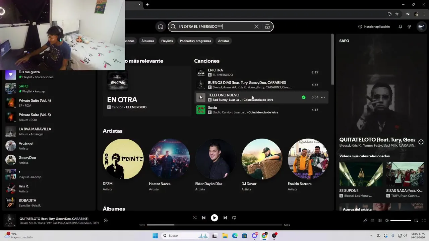Open more options for TELEFONO NUEVO
The height and width of the screenshot is (241, 429).
pyautogui.click(x=323, y=97)
